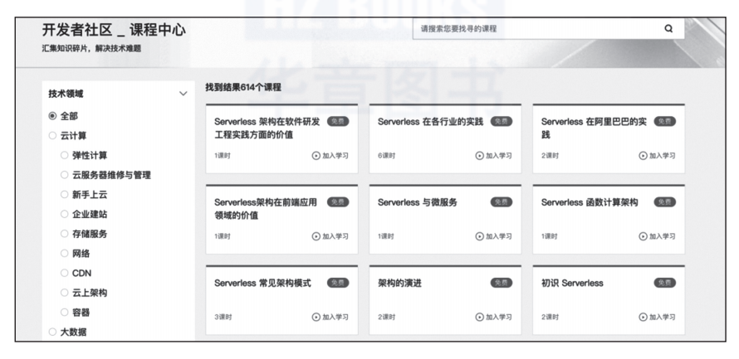Play icon for Serverless 在各行业的实践
The height and width of the screenshot is (359, 739).
point(479,156)
